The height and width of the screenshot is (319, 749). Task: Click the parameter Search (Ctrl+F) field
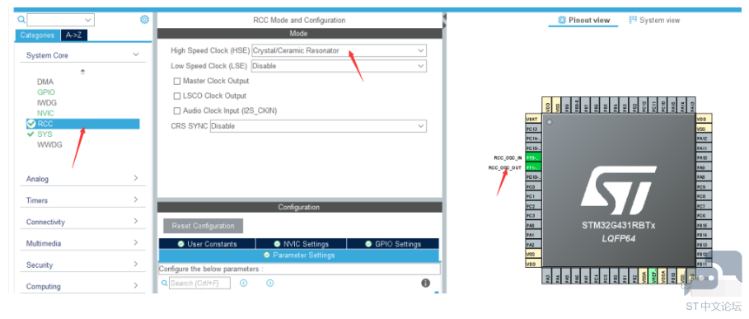(x=199, y=284)
